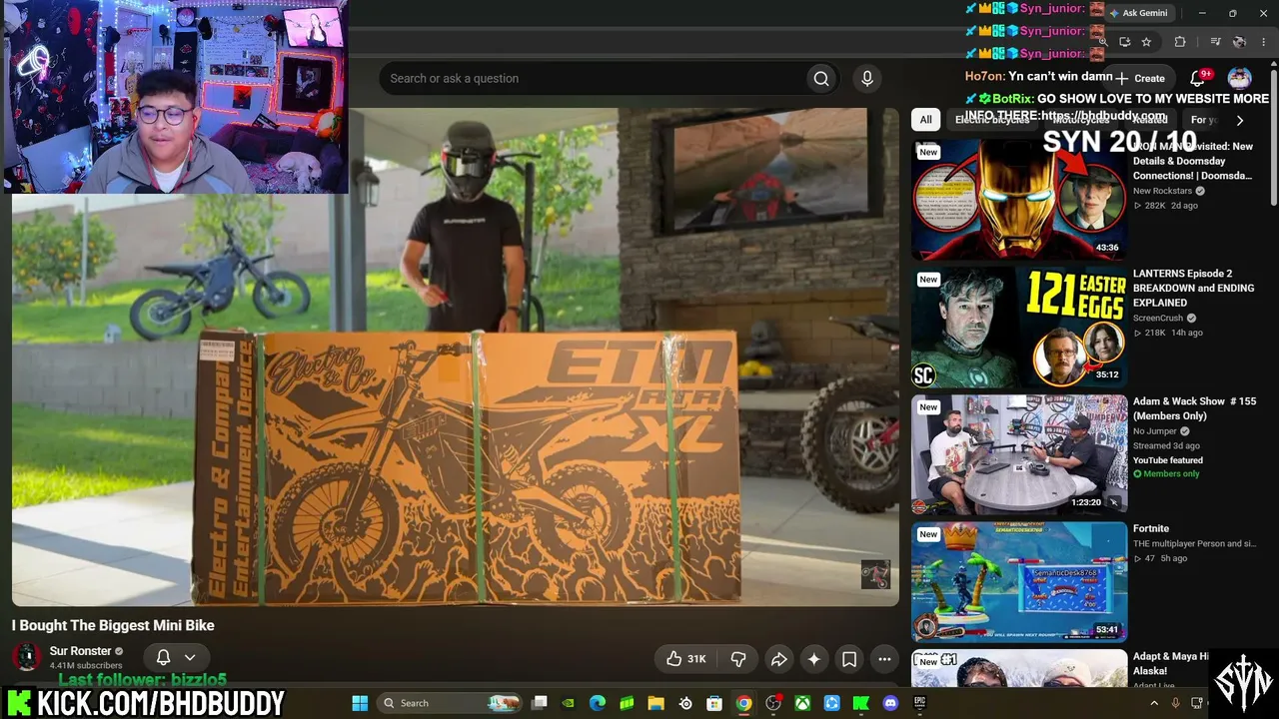Open Task View on the taskbar
1279x719 pixels.
tap(540, 703)
